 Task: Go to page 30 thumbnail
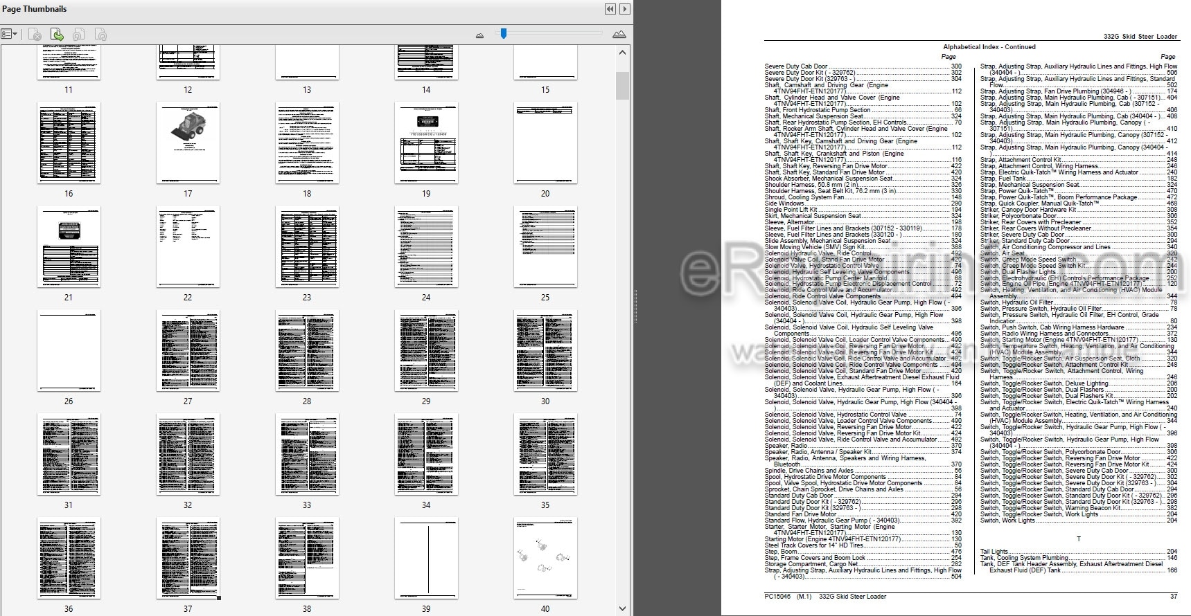545,351
